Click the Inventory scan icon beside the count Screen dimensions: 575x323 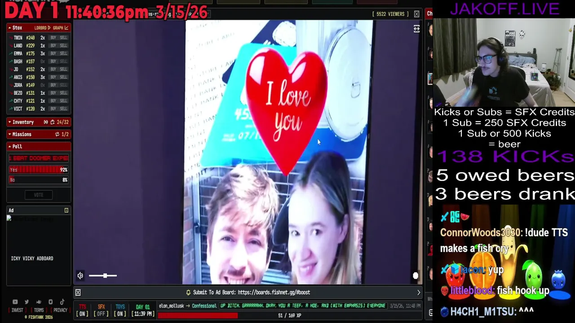point(45,122)
